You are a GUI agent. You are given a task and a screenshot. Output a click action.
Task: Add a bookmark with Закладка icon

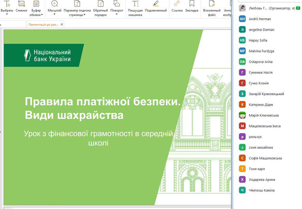[191, 4]
